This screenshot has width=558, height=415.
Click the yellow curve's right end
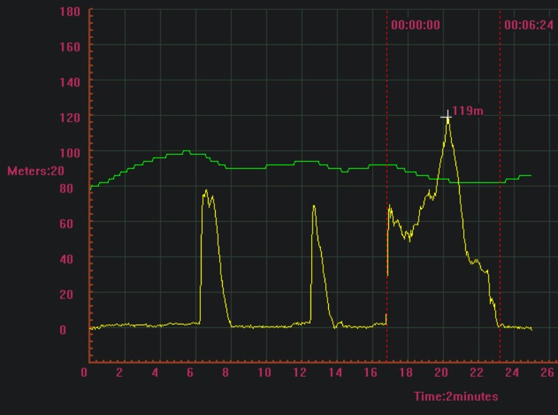(x=531, y=329)
